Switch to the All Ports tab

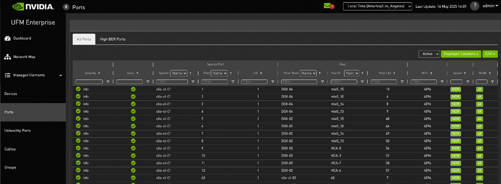84,39
